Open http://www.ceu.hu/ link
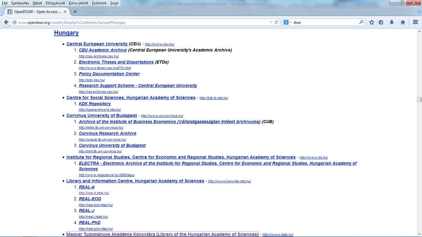 point(159,44)
